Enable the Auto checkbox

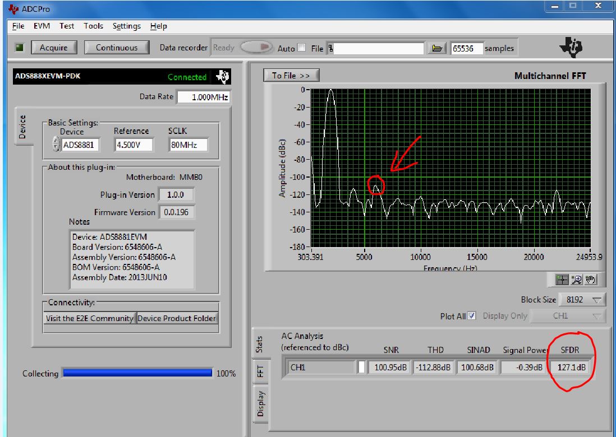(x=301, y=48)
